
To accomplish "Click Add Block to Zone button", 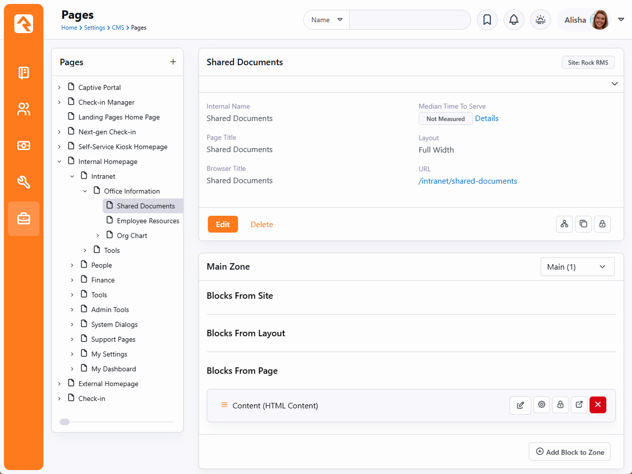I will [570, 452].
